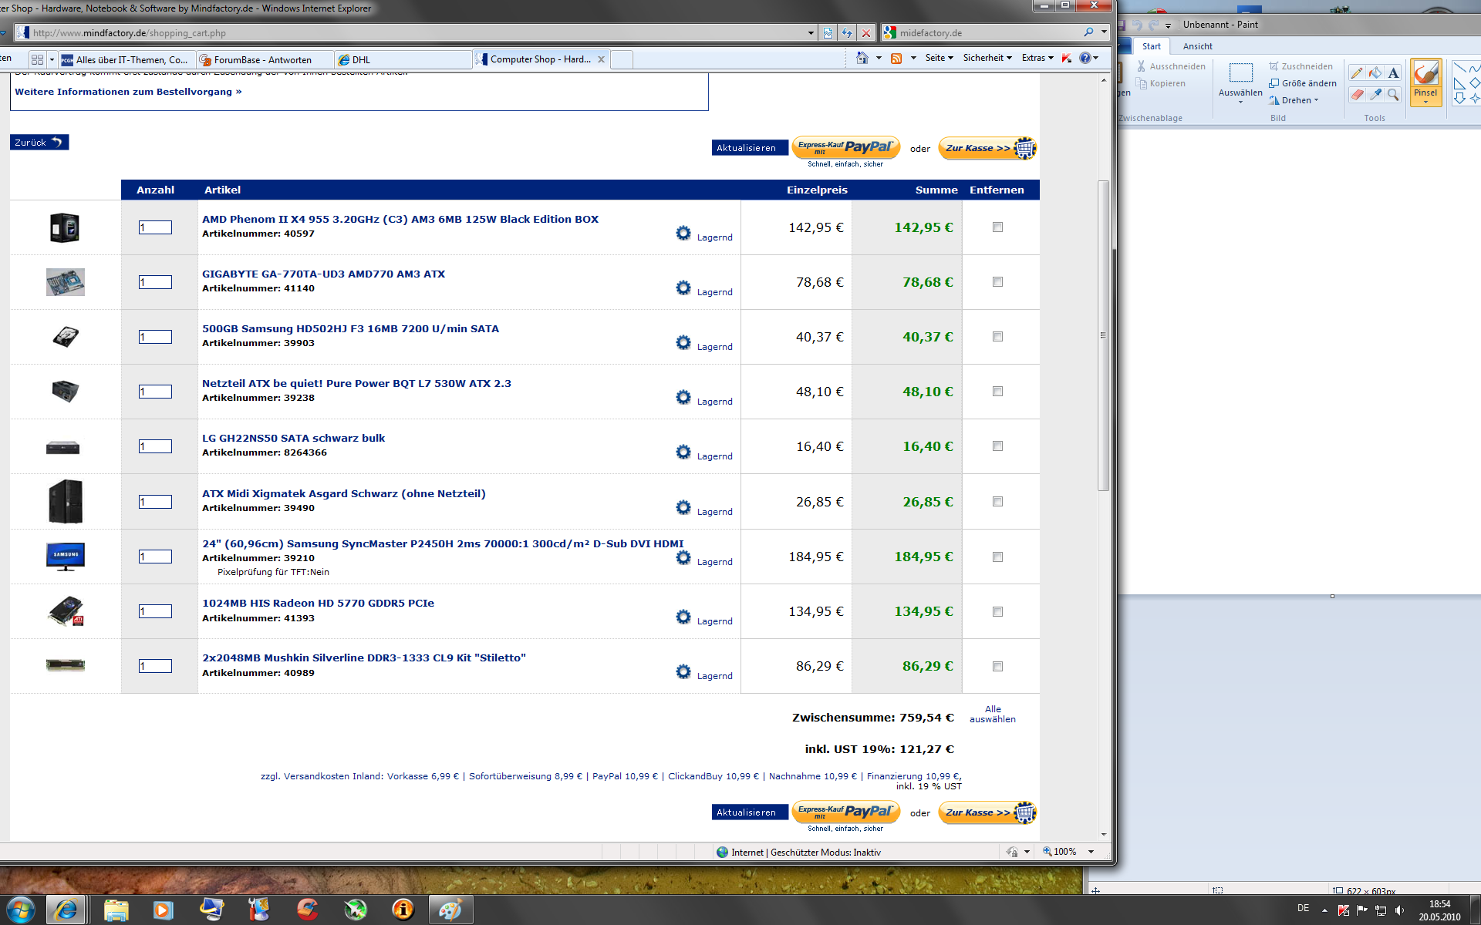Expand the search provider dropdown arrow
The height and width of the screenshot is (925, 1481).
[x=1104, y=32]
